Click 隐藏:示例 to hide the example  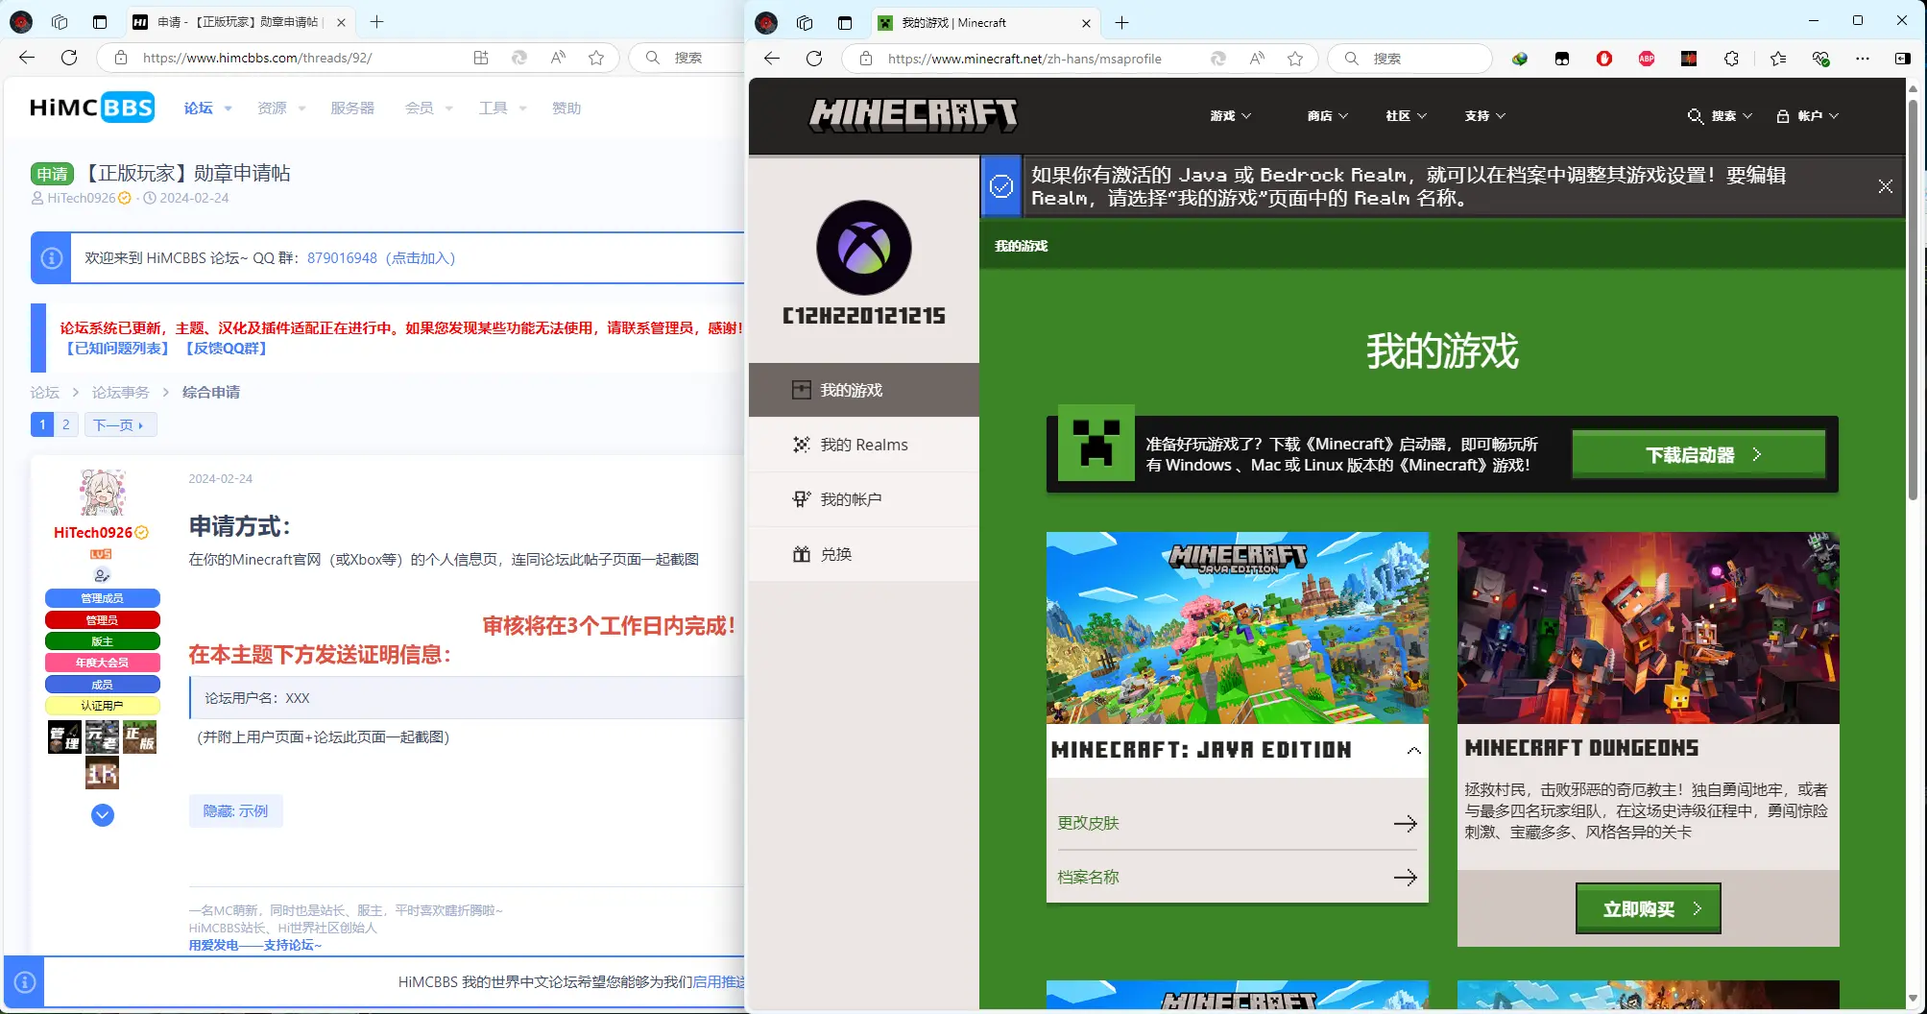pyautogui.click(x=235, y=810)
